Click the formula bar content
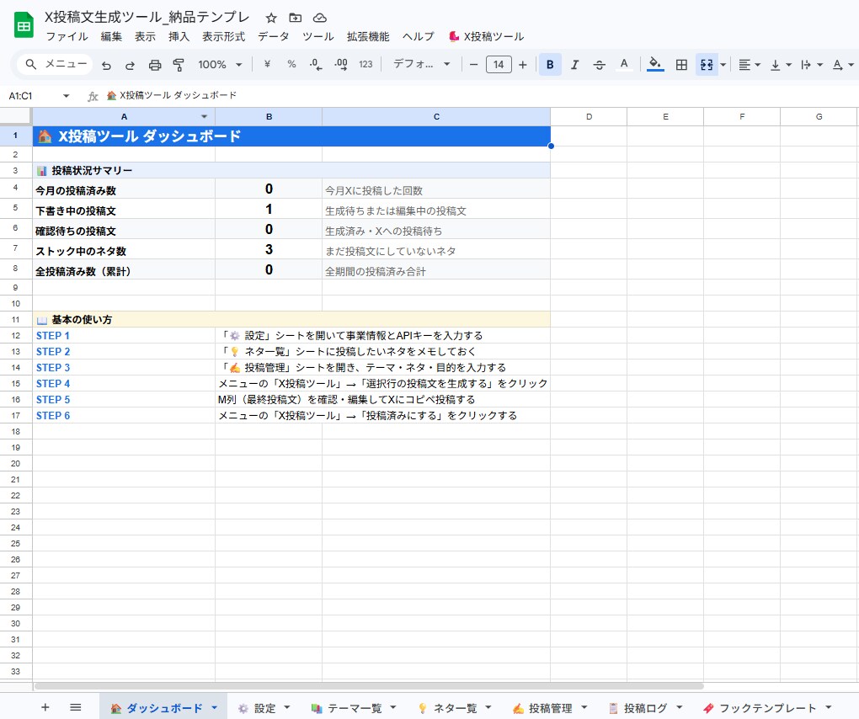The width and height of the screenshot is (859, 719). pos(172,96)
